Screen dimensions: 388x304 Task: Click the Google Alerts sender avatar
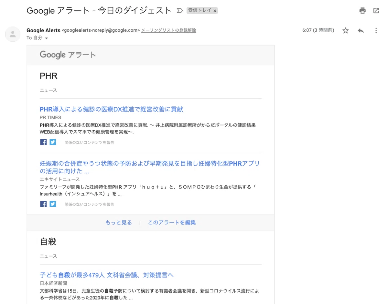point(13,34)
